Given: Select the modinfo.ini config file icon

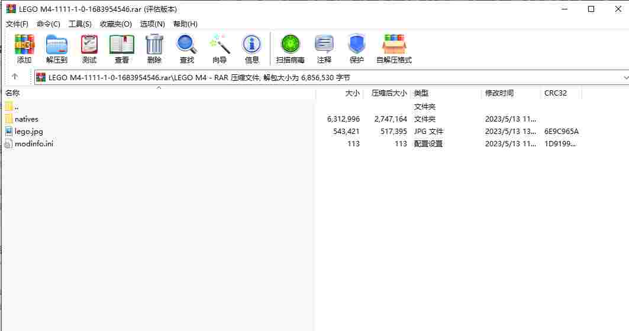Looking at the screenshot, I should [9, 144].
